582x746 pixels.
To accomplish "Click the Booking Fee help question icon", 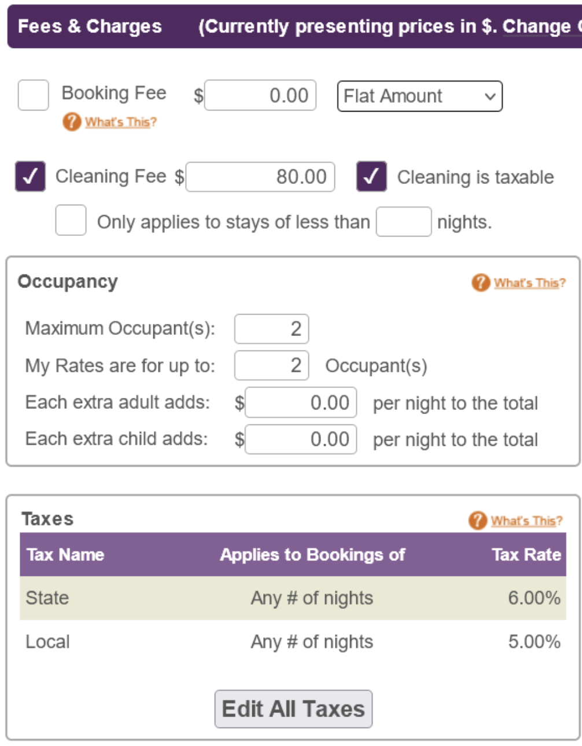I will (72, 122).
